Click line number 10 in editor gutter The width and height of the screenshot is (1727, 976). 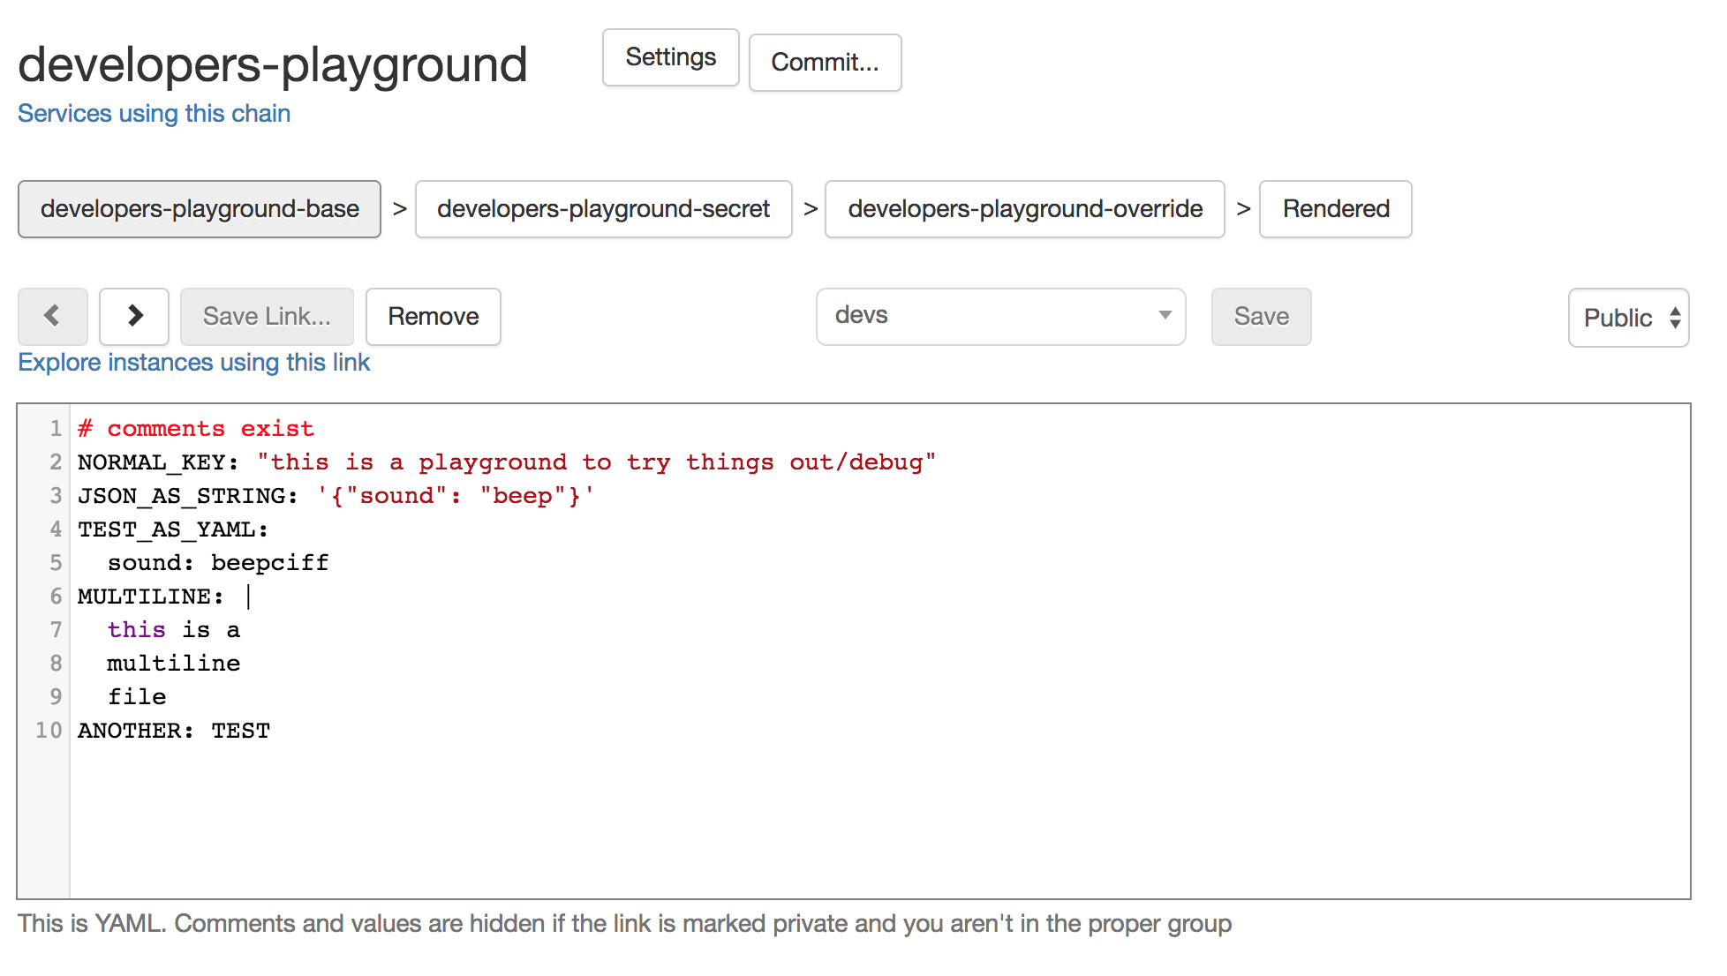(49, 731)
